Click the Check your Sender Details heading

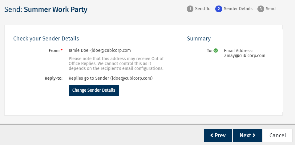46,39
